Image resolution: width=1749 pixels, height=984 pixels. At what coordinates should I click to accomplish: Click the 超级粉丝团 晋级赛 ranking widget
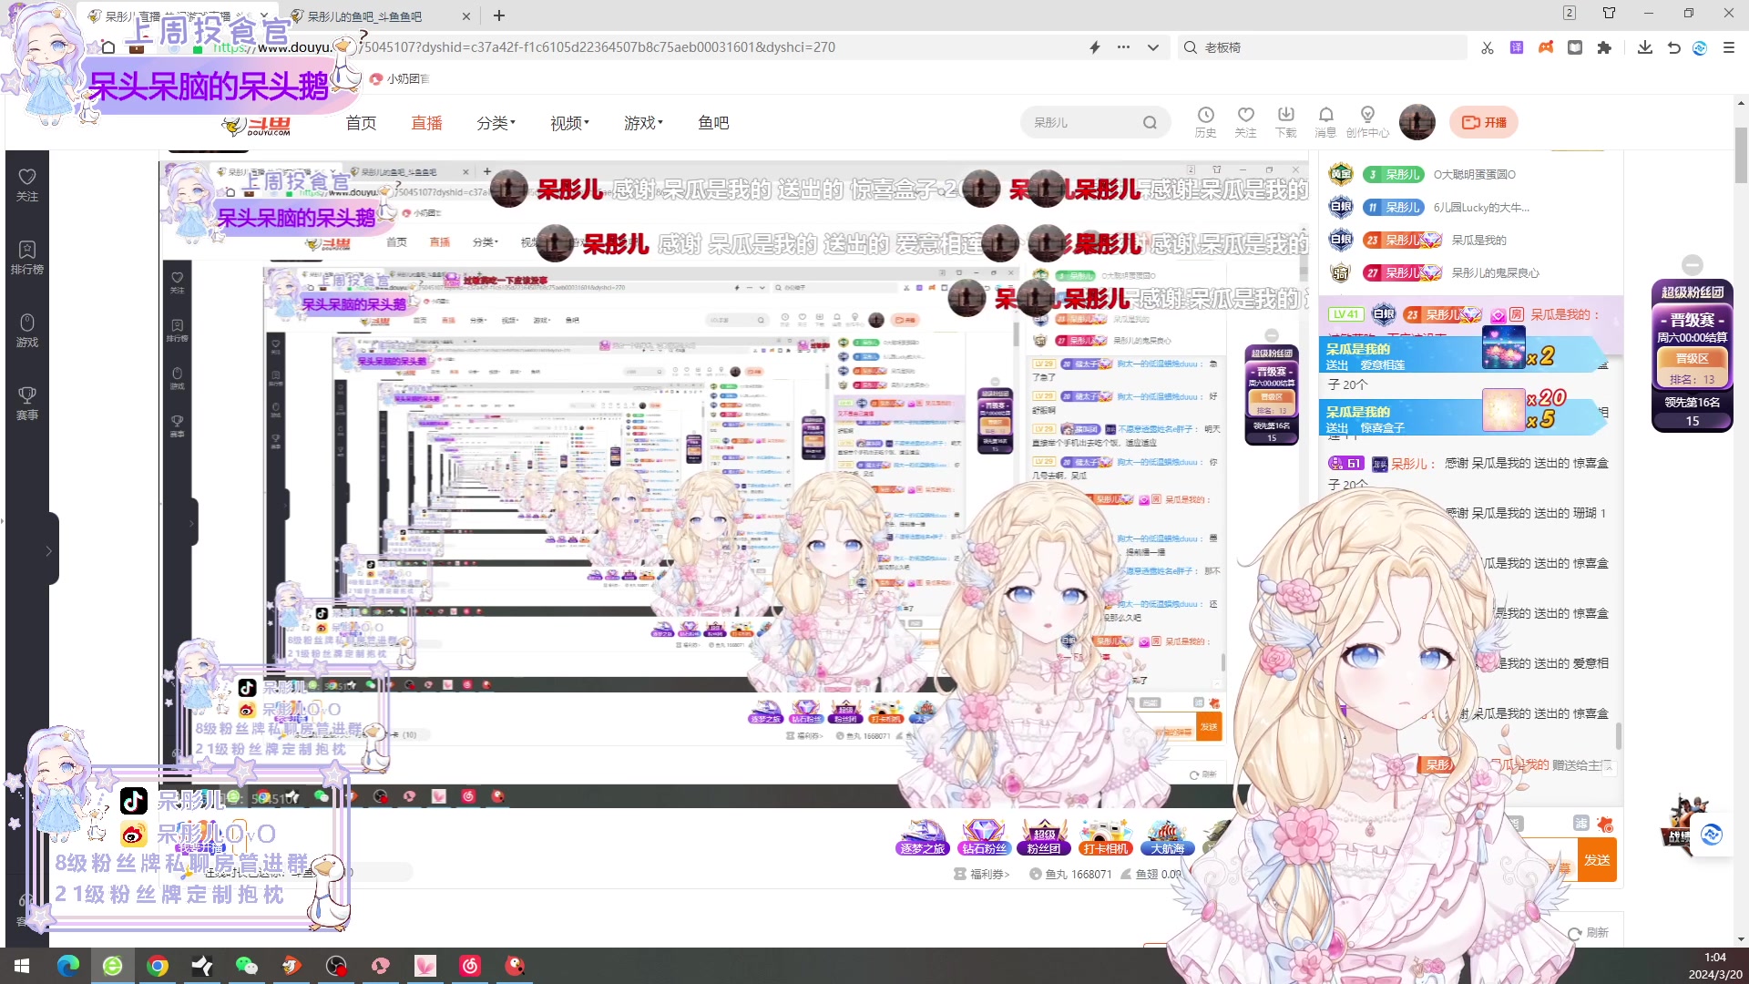point(1692,355)
